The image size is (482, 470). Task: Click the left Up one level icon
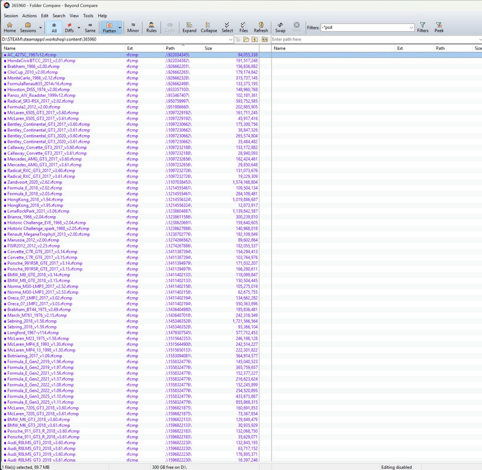(255, 39)
